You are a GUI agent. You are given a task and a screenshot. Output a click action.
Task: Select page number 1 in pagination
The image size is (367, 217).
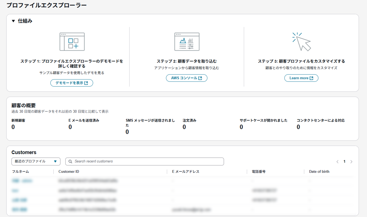(344, 161)
